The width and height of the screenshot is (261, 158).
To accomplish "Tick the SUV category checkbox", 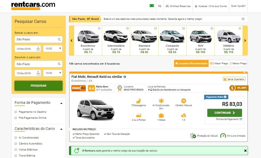I will click(212, 28).
